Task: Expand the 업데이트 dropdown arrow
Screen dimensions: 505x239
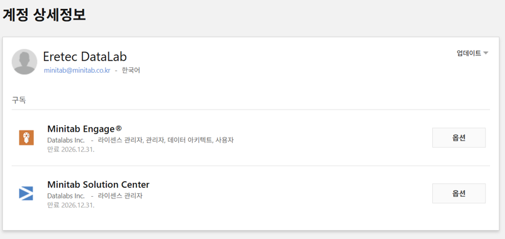Action: [486, 54]
